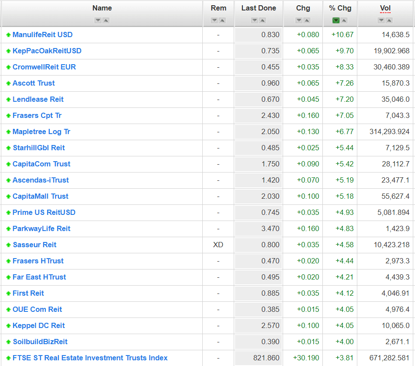Open StarhillGbl Reit stock link
The height and width of the screenshot is (366, 415).
pyautogui.click(x=38, y=148)
